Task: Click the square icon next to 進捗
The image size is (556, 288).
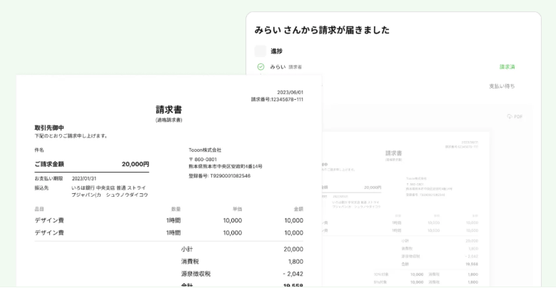Action: 261,51
